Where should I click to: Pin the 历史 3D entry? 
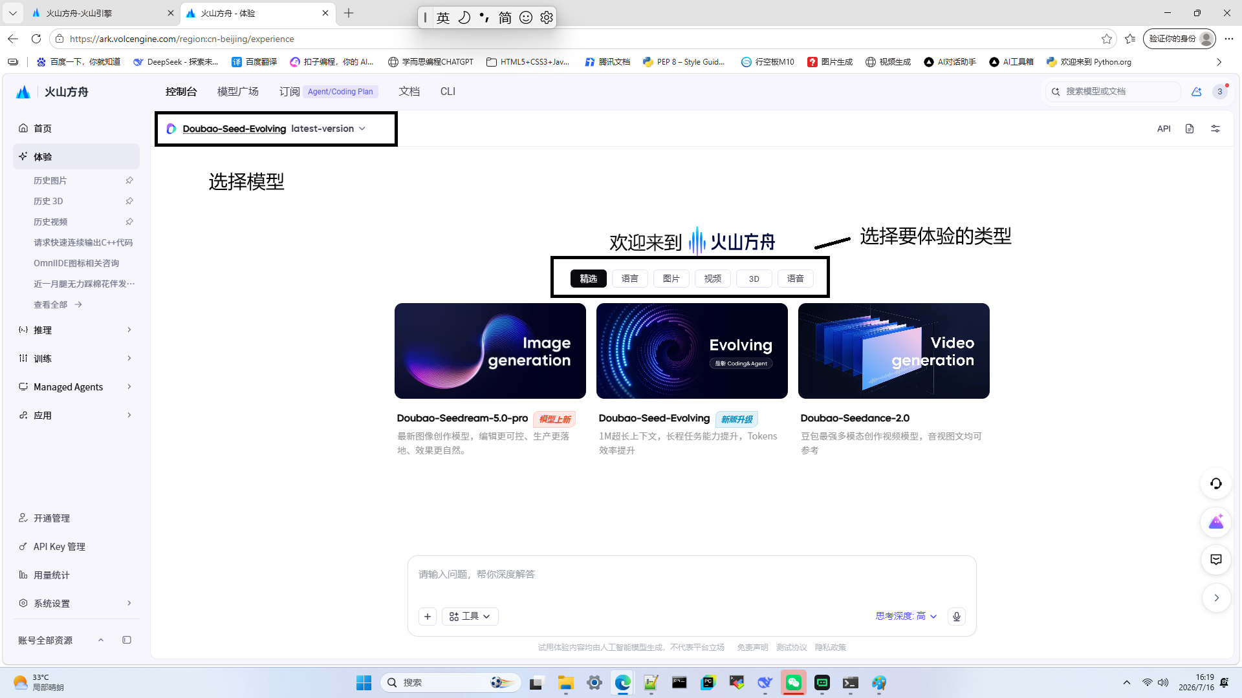coord(129,201)
